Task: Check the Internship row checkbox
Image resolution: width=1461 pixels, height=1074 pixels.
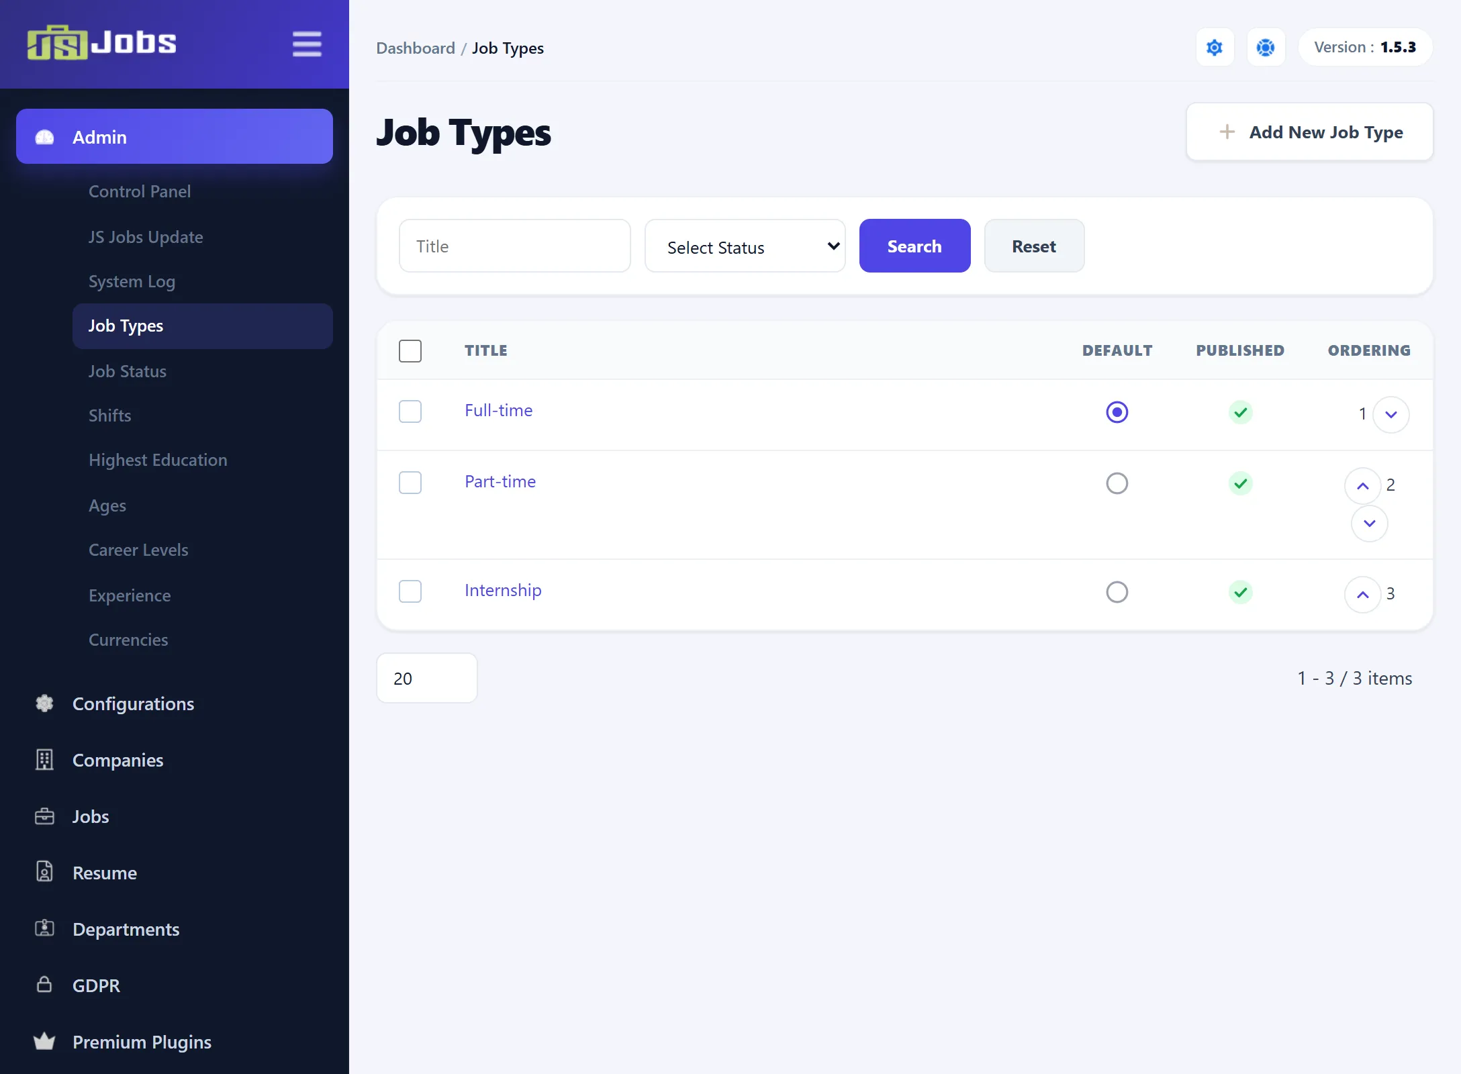Action: coord(410,591)
